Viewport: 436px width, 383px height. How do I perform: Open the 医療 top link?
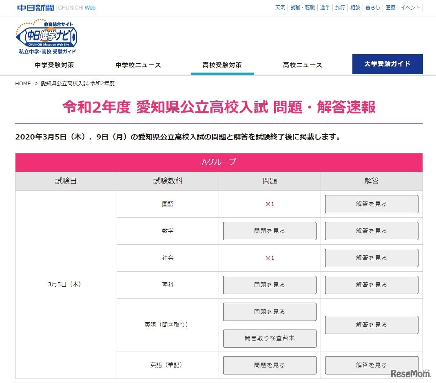390,7
